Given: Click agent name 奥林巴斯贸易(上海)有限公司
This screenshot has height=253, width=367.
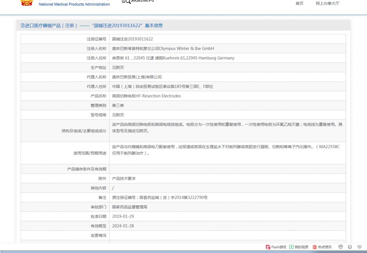Looking at the screenshot, I should 137,77.
